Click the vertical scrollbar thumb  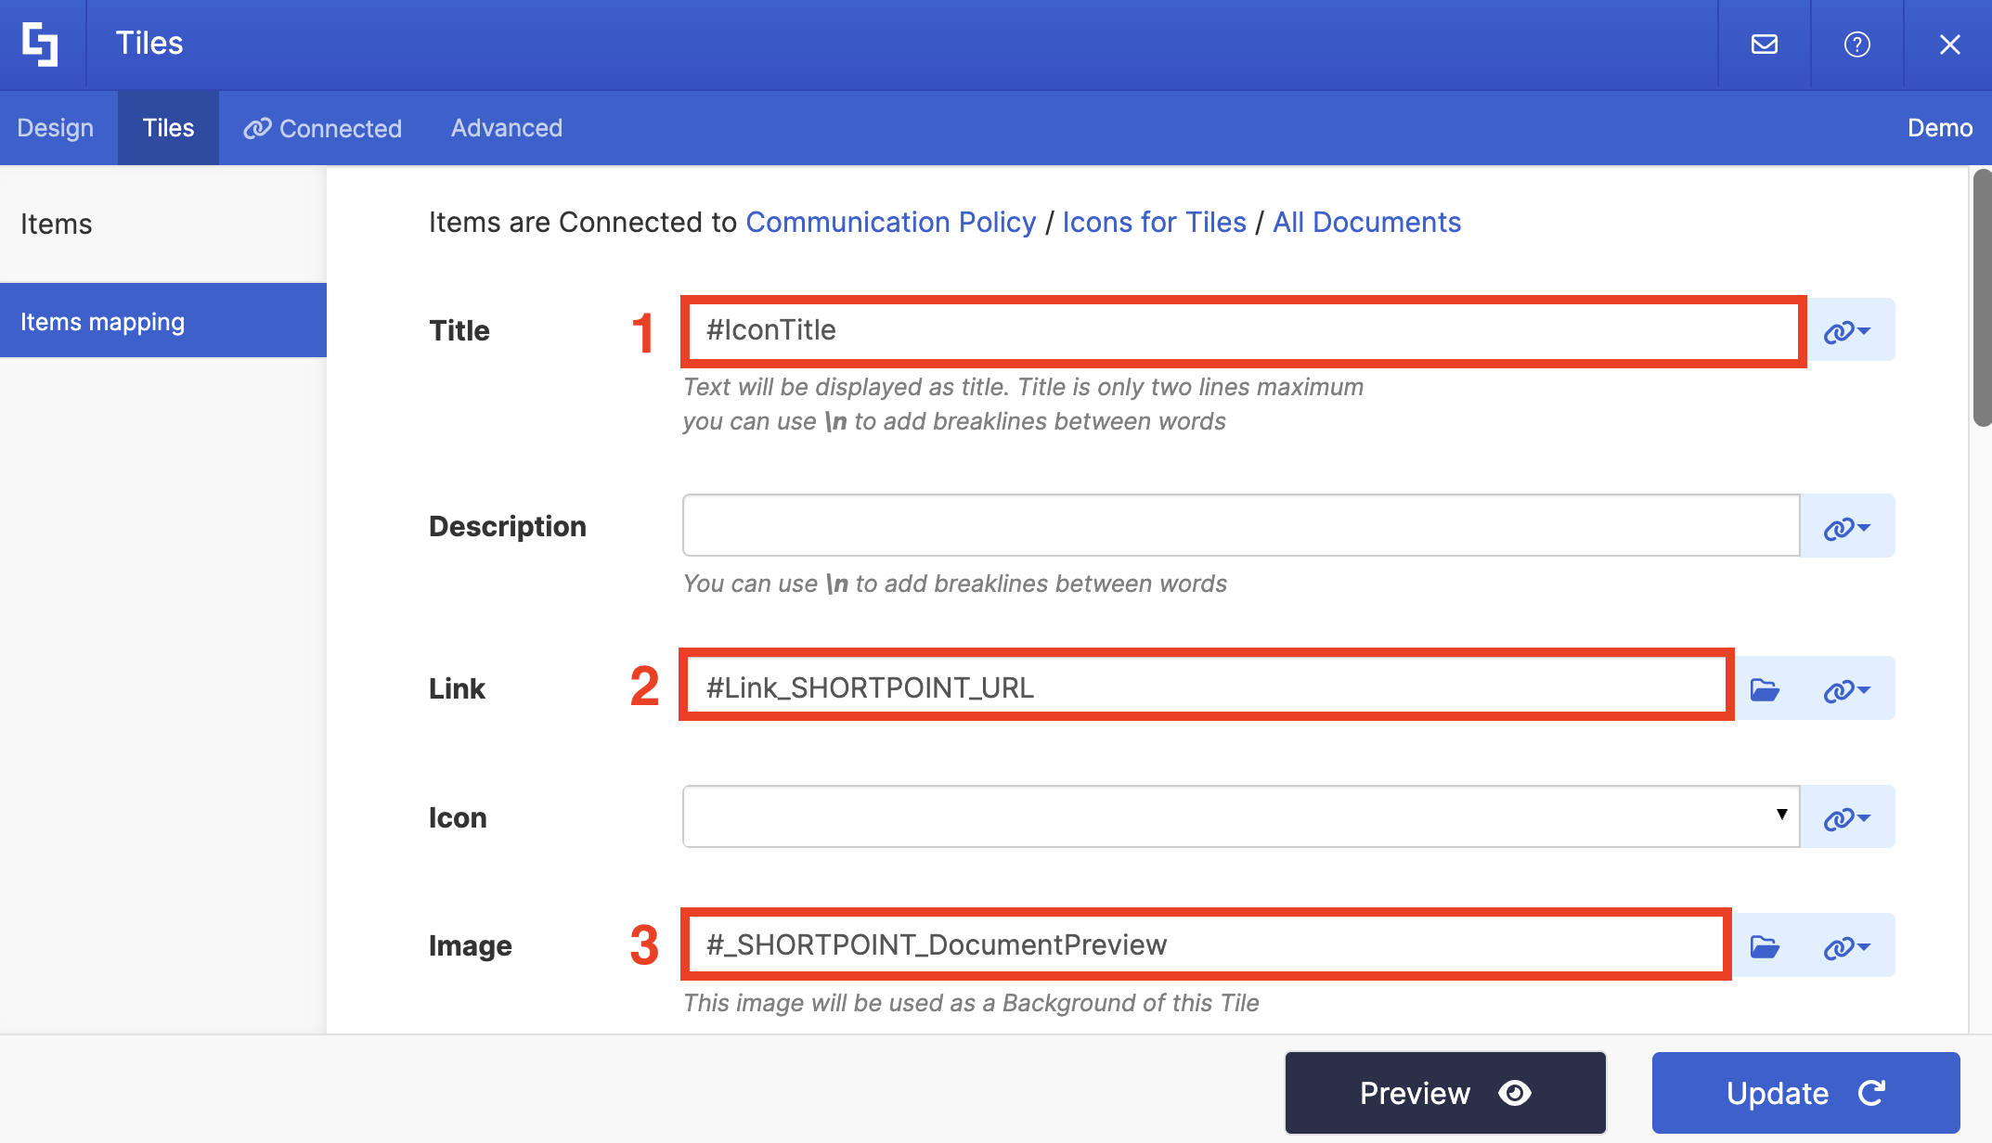(1982, 297)
